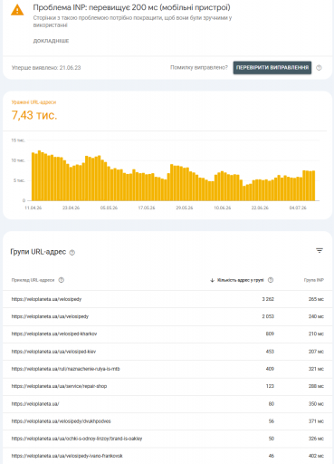Click help icon next to Приклад URL-адреси

pos(62,280)
